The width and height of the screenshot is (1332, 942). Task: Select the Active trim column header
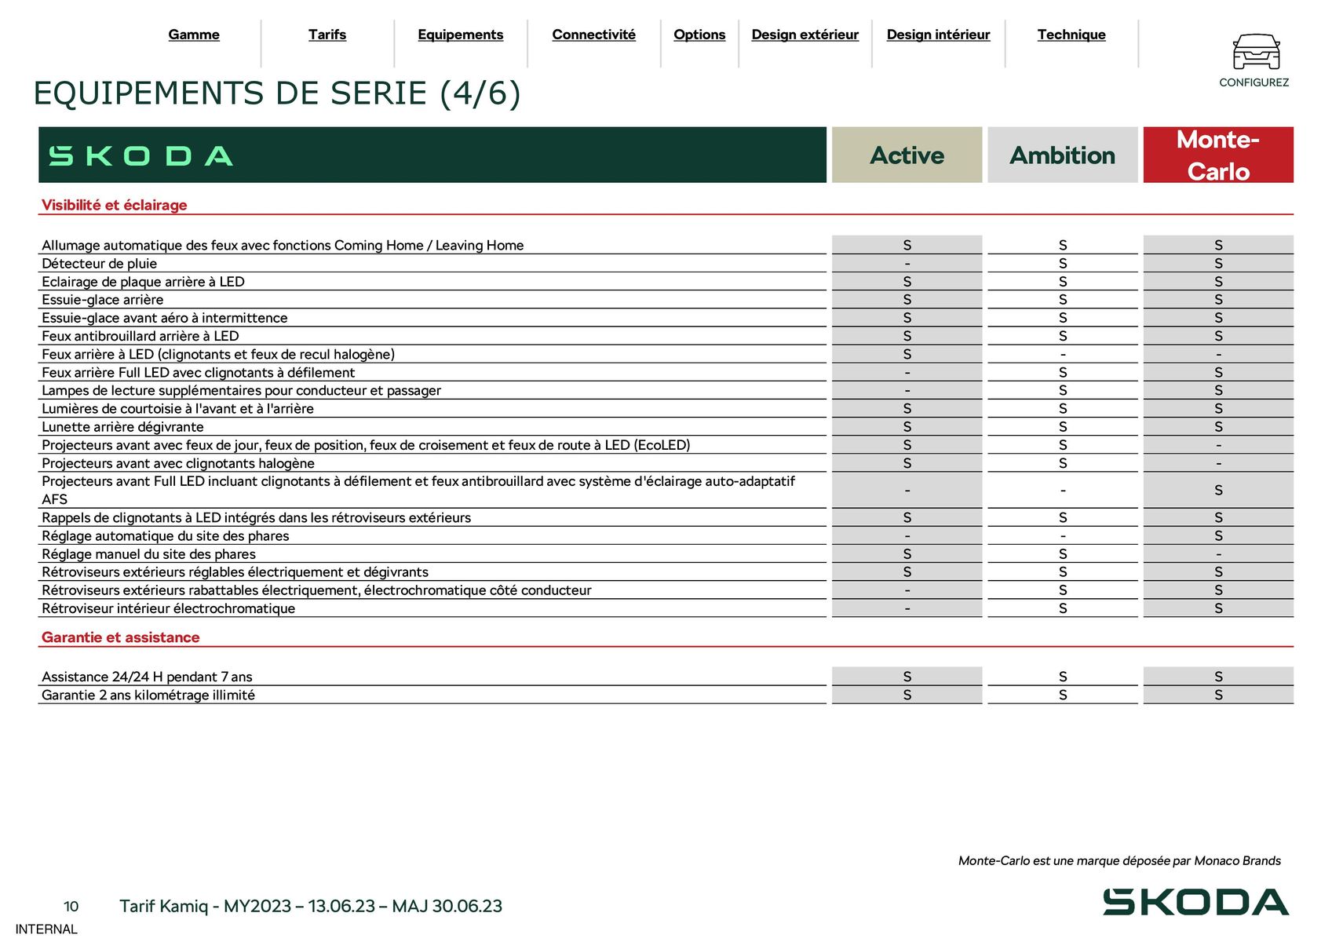(x=907, y=155)
